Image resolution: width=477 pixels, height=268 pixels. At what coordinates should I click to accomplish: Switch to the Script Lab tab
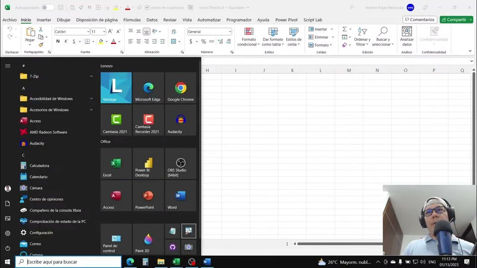pos(313,20)
